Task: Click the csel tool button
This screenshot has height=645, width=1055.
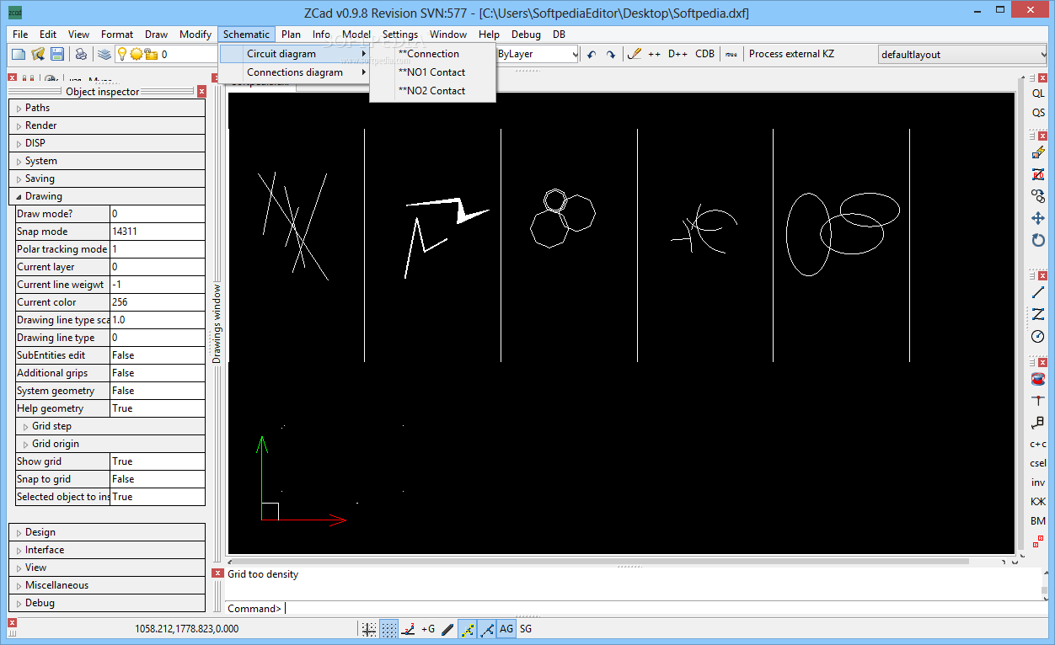Action: coord(1038,463)
